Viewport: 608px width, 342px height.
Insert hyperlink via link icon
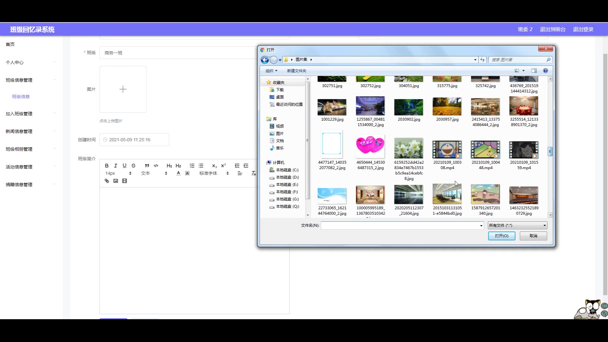click(x=107, y=181)
